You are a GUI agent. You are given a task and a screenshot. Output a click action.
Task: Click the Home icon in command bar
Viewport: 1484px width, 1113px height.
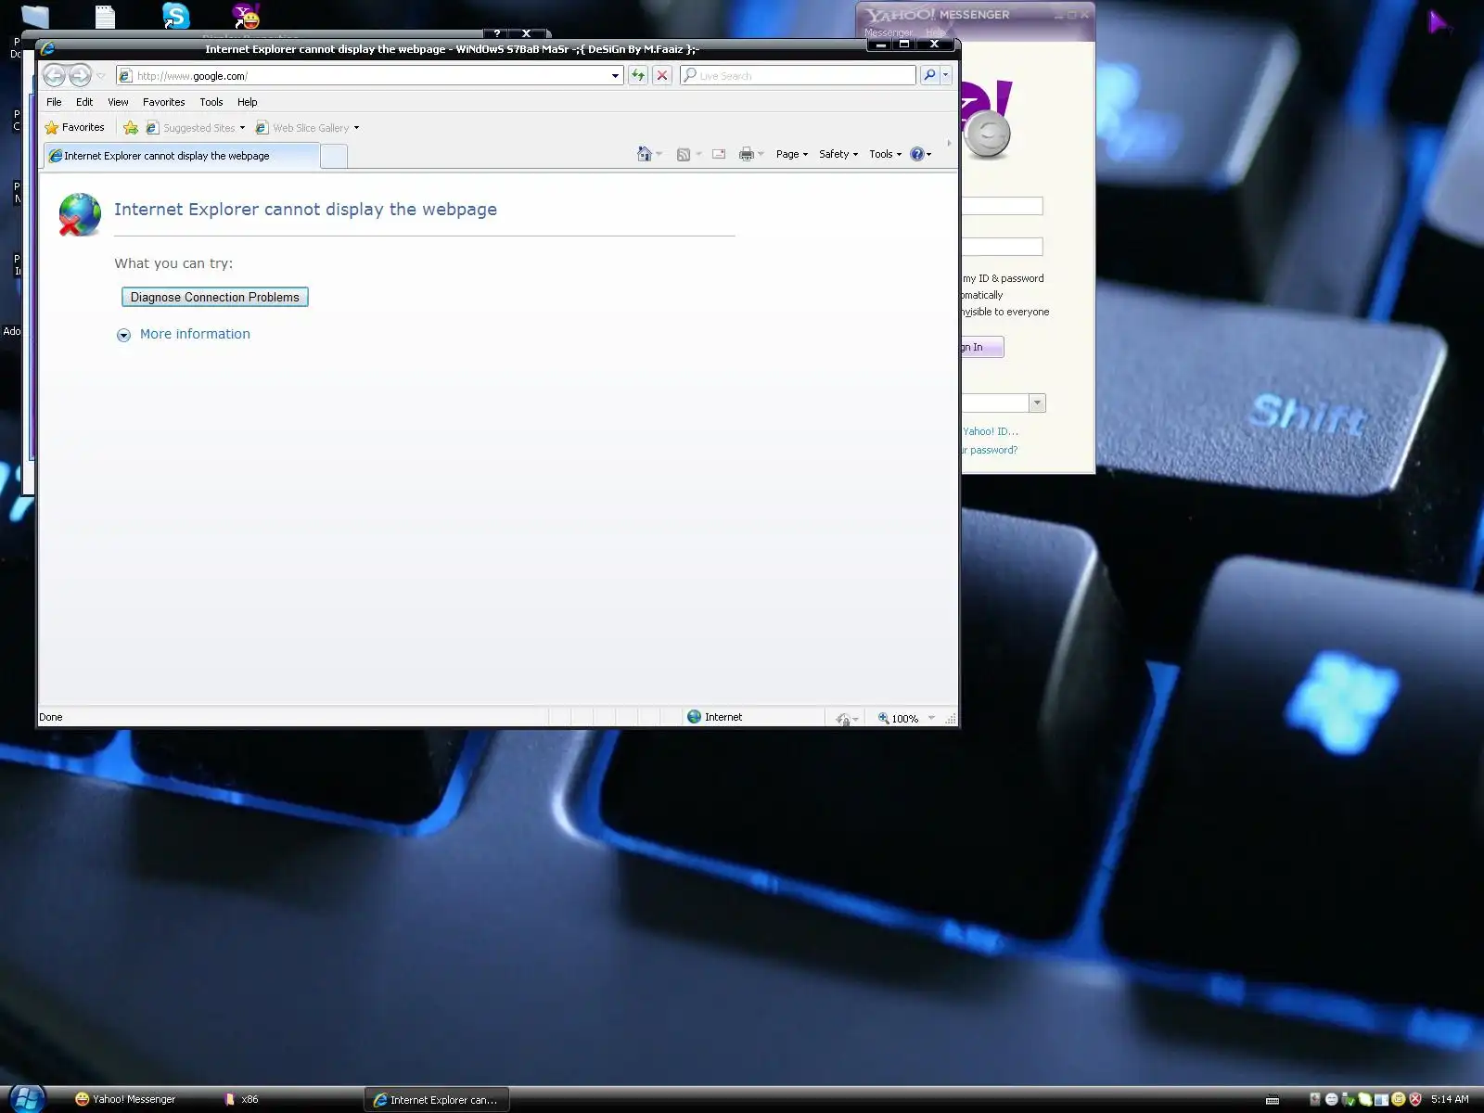tap(645, 154)
